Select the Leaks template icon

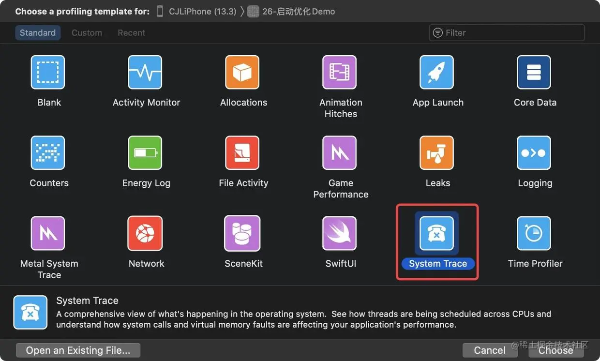[436, 153]
